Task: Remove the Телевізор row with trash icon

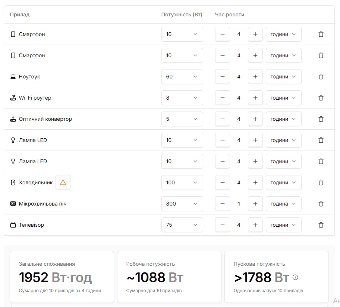Action: point(321,225)
